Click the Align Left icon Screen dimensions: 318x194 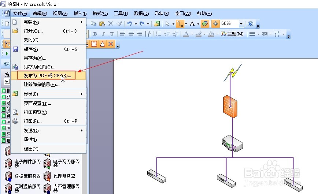122,34
